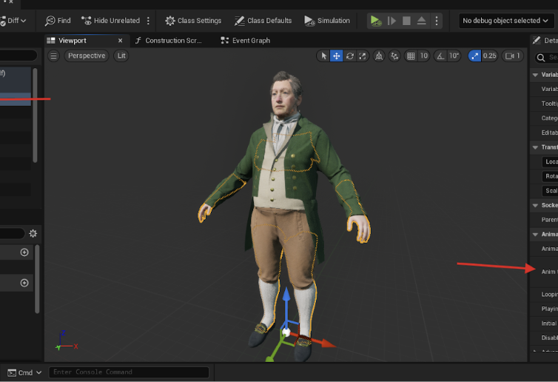This screenshot has width=558, height=382.
Task: Collapse the Animation section
Action: [x=535, y=234]
